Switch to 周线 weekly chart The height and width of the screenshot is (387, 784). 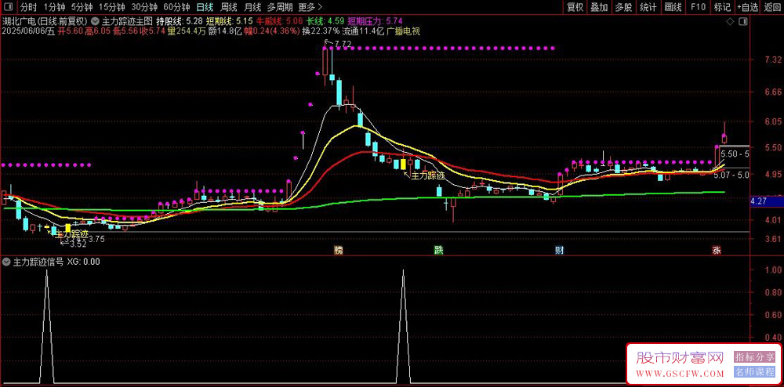pyautogui.click(x=228, y=7)
